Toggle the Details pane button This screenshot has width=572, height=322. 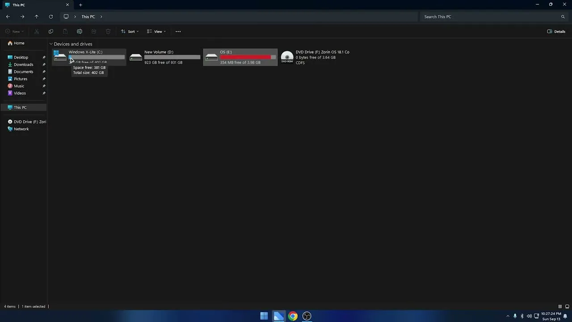(556, 31)
